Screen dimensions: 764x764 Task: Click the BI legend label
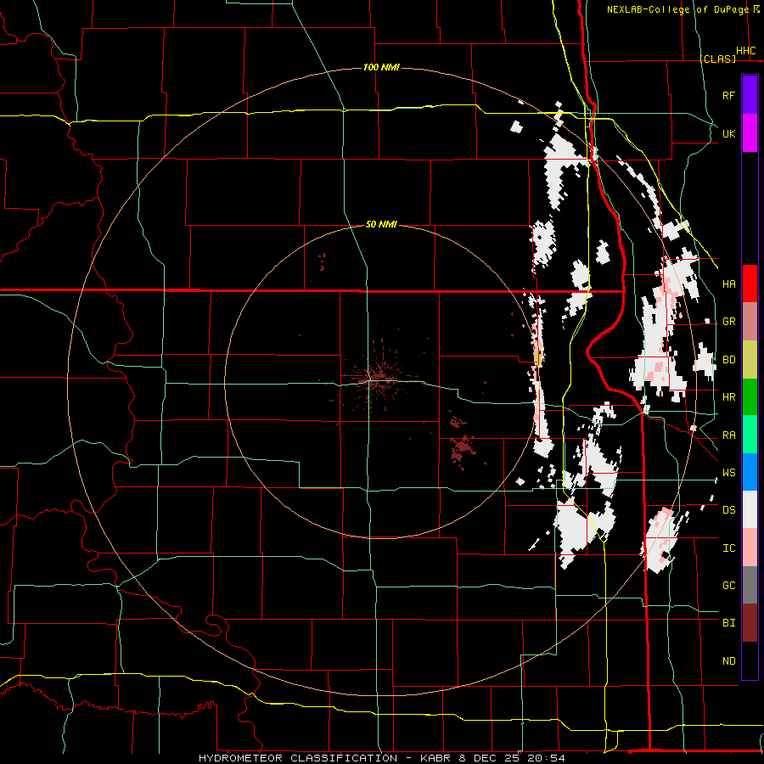tap(728, 623)
